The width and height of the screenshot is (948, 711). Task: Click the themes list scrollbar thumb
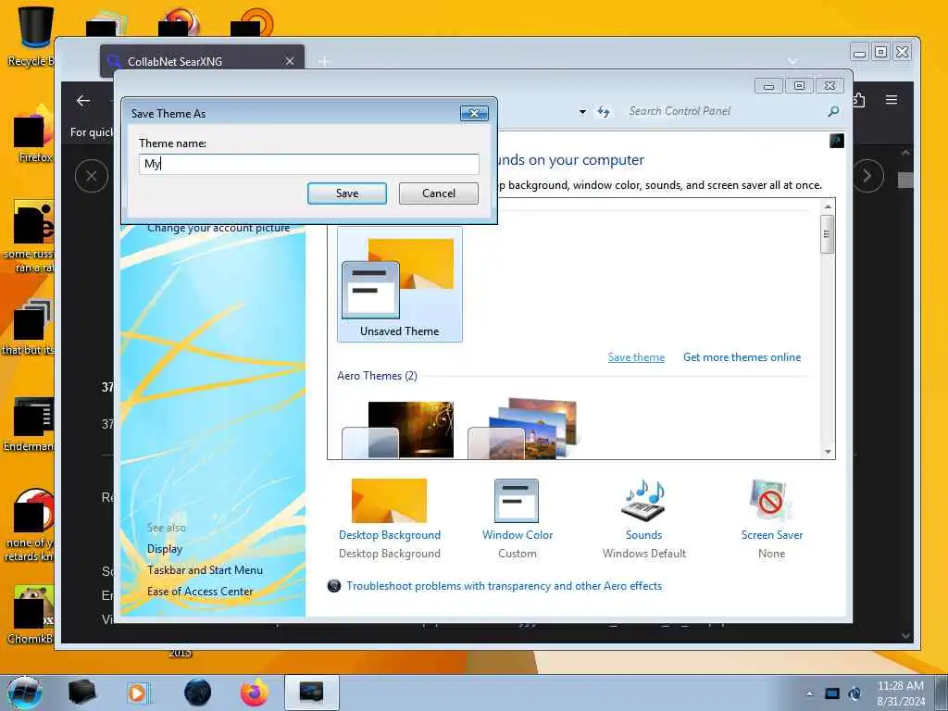pyautogui.click(x=827, y=233)
